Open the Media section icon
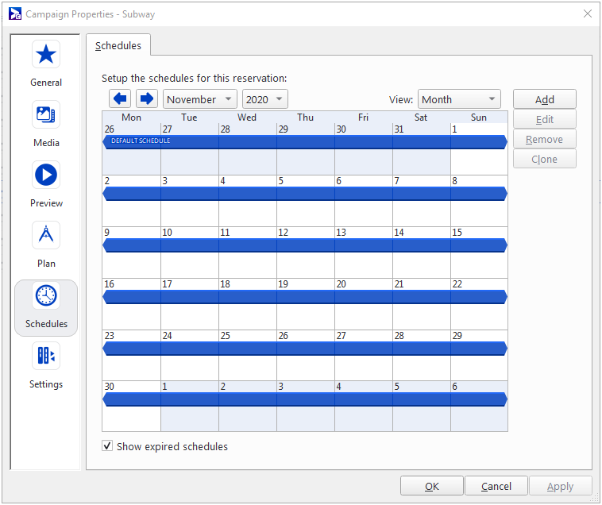This screenshot has width=602, height=505. [46, 115]
